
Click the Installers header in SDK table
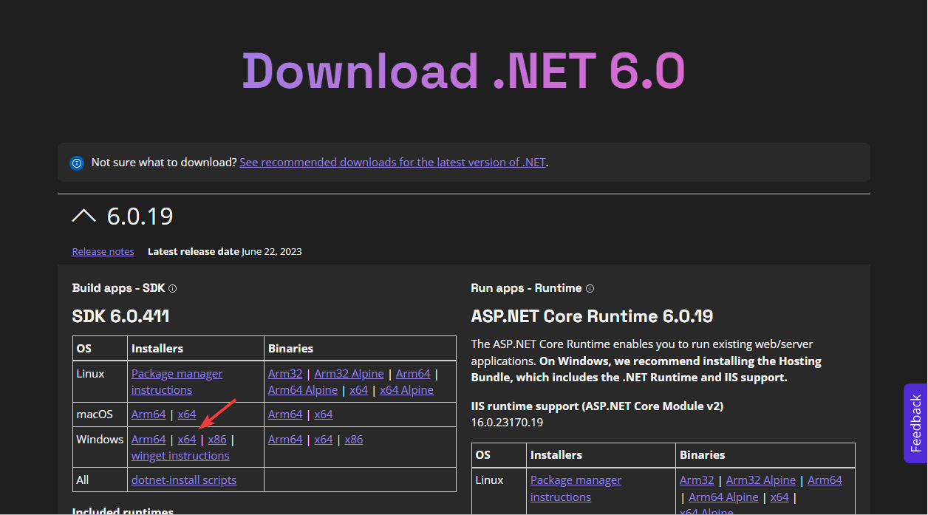click(157, 349)
